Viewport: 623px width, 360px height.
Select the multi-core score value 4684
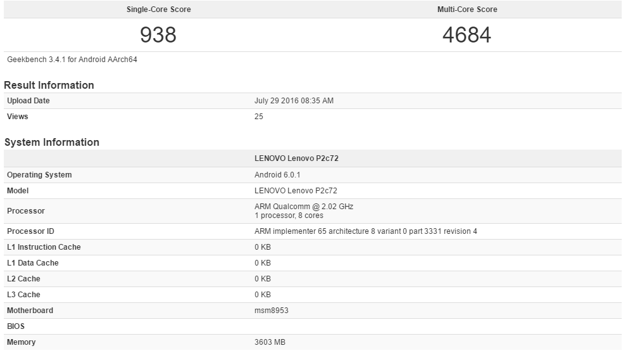tap(467, 35)
